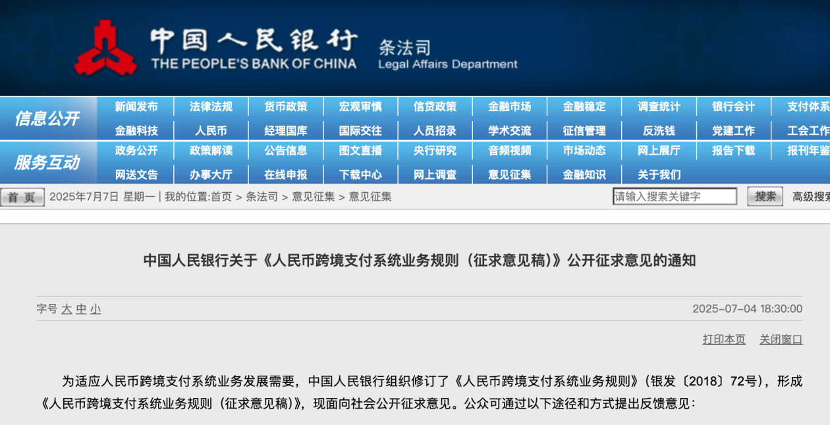Image resolution: width=830 pixels, height=425 pixels.
Task: Click the article title heading text
Action: [420, 261]
